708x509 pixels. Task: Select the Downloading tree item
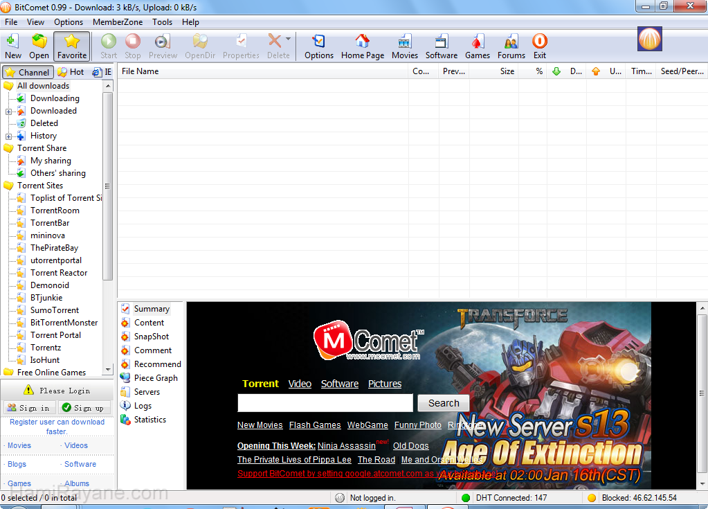[x=55, y=98]
